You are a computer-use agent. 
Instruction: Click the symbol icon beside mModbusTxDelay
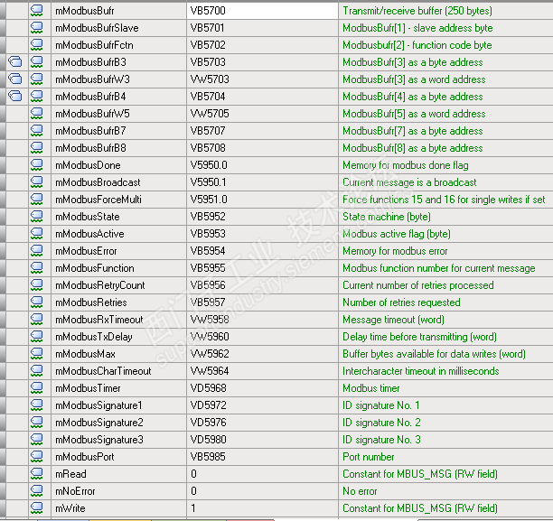coord(37,337)
